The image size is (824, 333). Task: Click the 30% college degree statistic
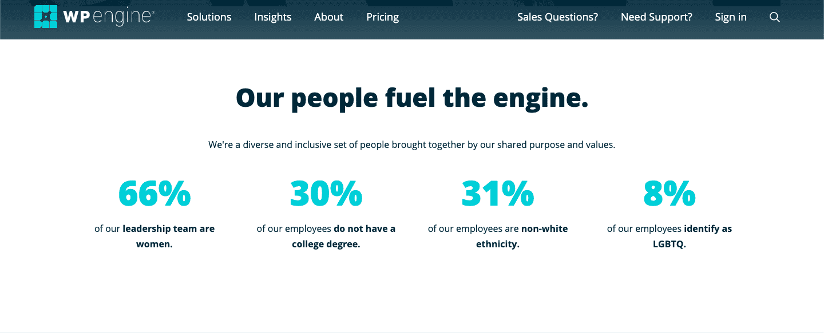[326, 194]
